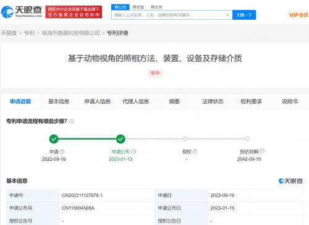Click the company search input field
Image resolution: width=309 pixels, height=225 pixels.
(168, 15)
